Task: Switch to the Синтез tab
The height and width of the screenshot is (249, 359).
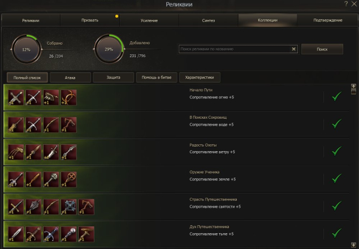Action: (x=209, y=20)
